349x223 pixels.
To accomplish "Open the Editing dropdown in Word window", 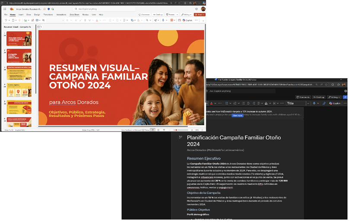I will [334, 97].
